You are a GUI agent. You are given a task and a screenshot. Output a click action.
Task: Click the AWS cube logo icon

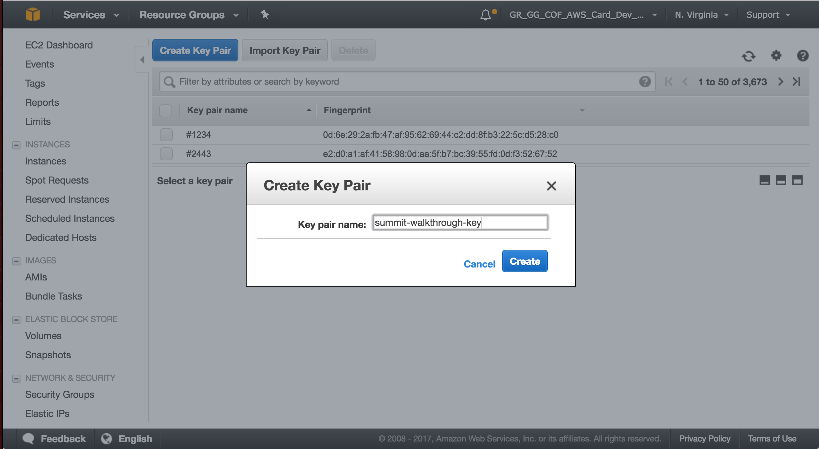[33, 14]
